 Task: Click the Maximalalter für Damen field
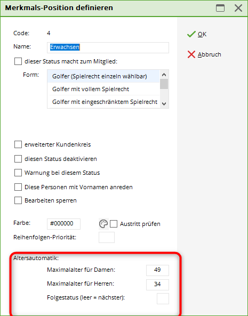point(157,270)
